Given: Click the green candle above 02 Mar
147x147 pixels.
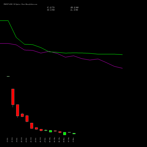Looking at the screenshot, I should tap(51, 131).
